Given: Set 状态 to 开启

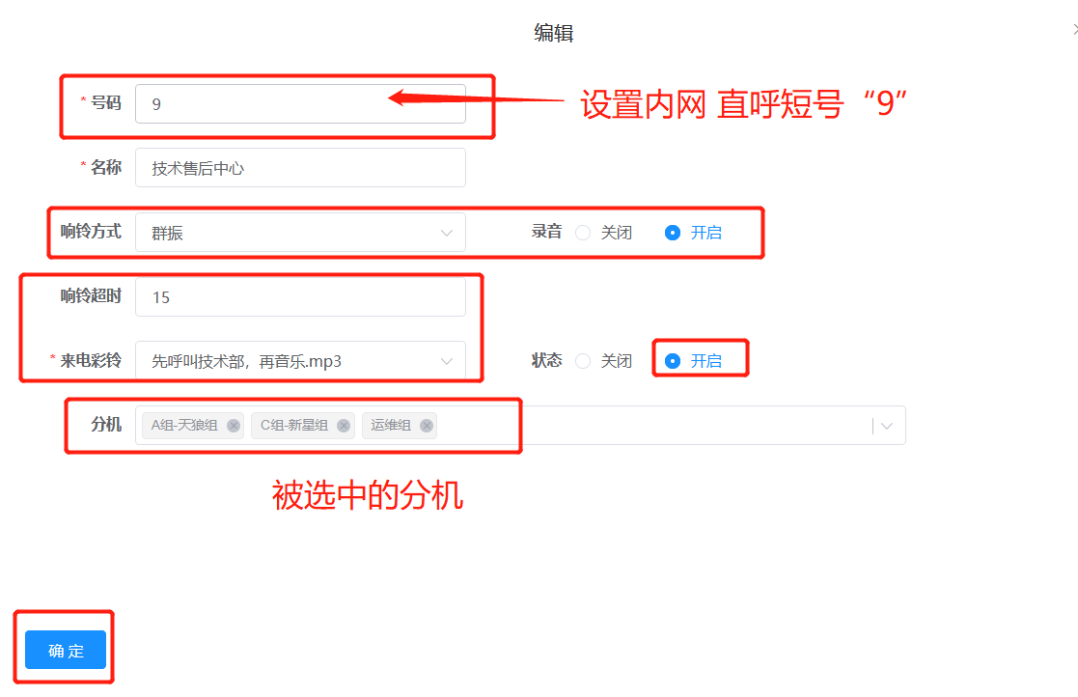Looking at the screenshot, I should pos(673,361).
